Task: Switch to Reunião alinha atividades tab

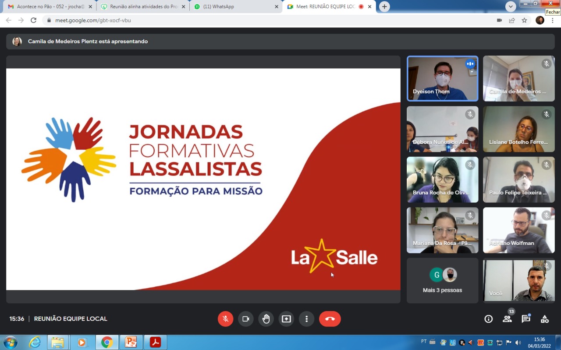Action: point(143,7)
